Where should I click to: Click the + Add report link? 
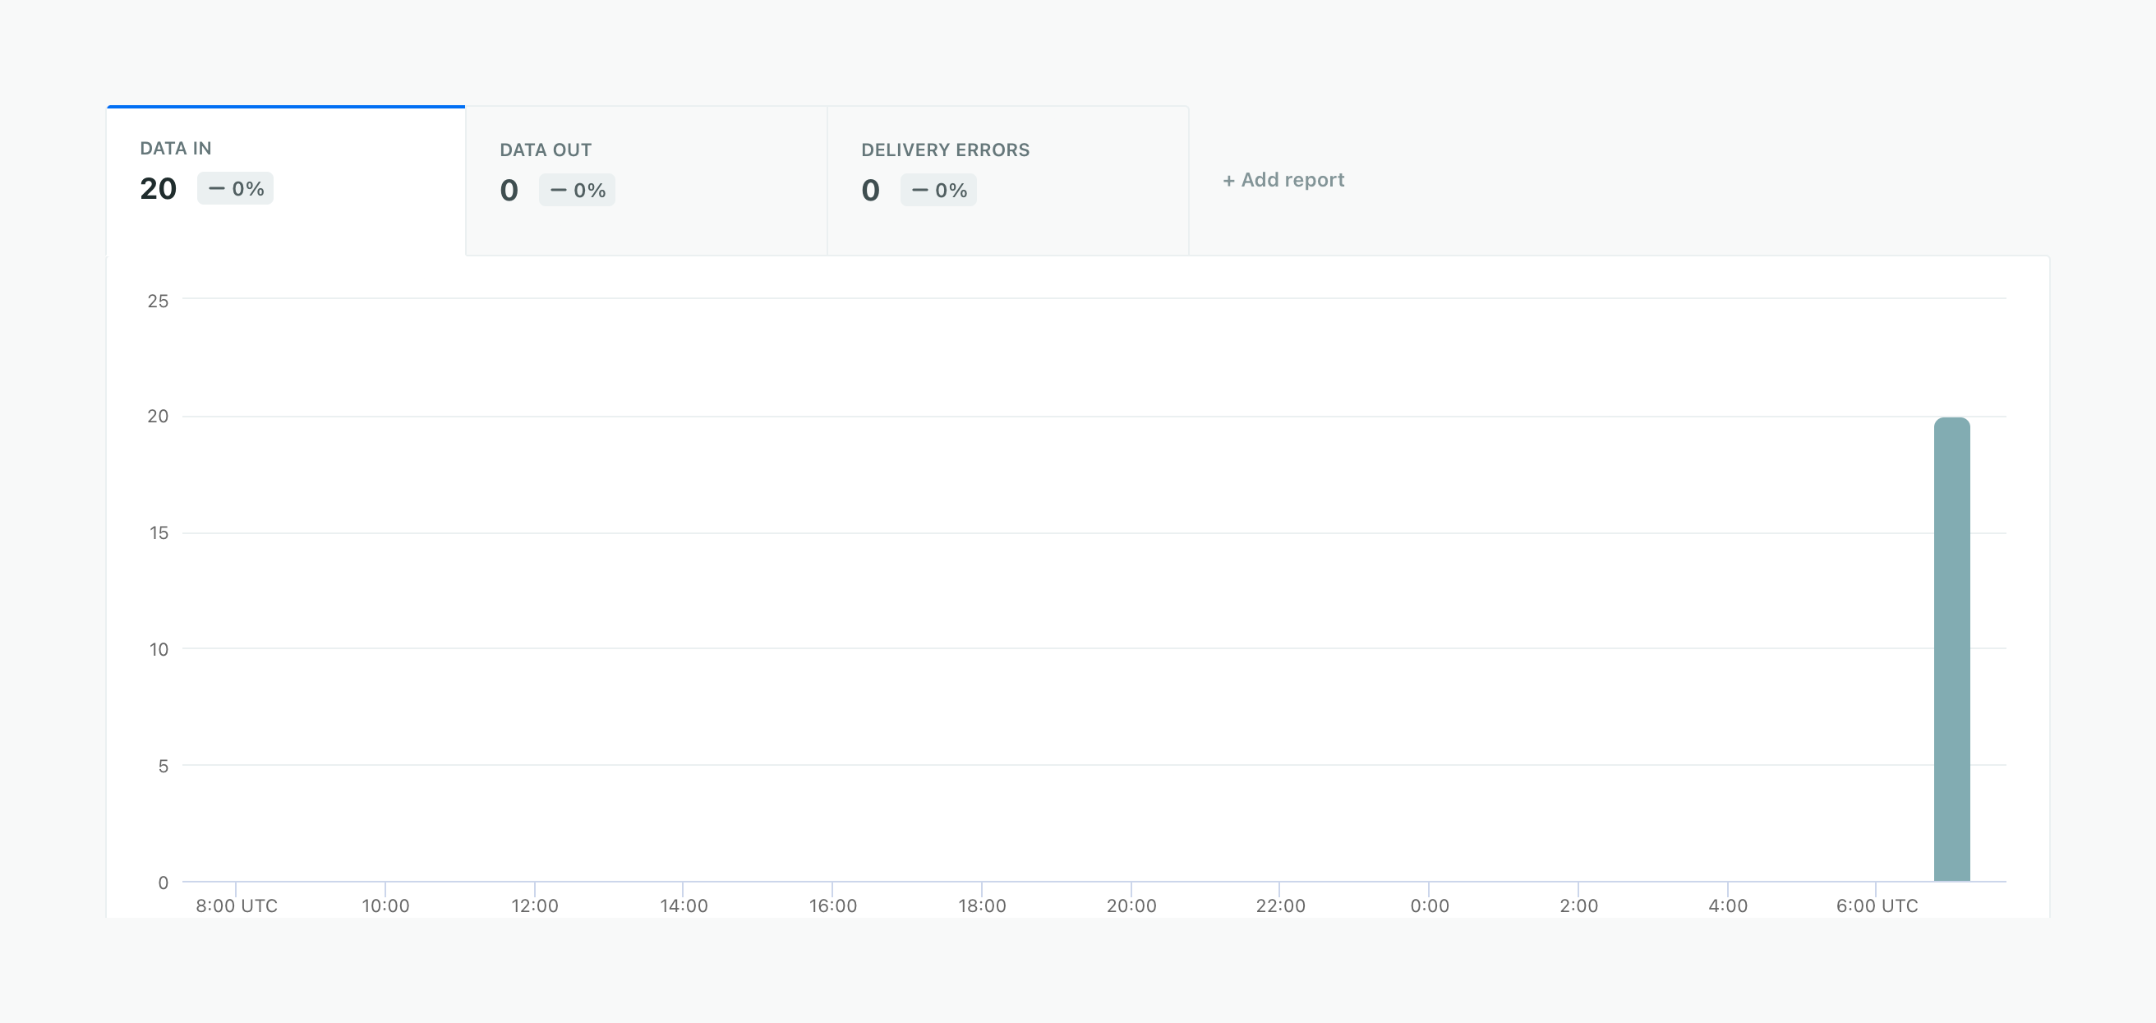pyautogui.click(x=1283, y=180)
